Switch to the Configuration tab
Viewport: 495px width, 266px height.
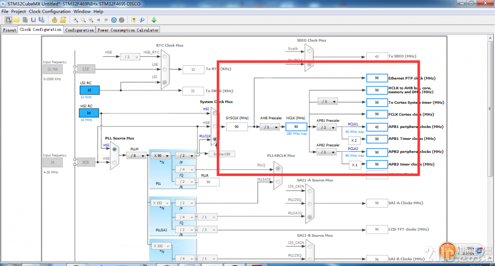(x=80, y=30)
